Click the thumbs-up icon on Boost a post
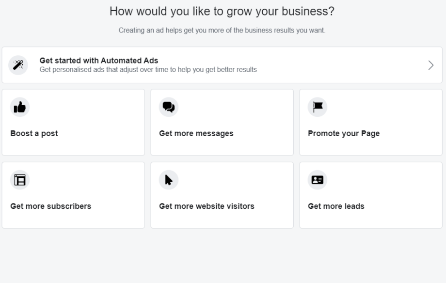446x283 pixels. click(20, 107)
